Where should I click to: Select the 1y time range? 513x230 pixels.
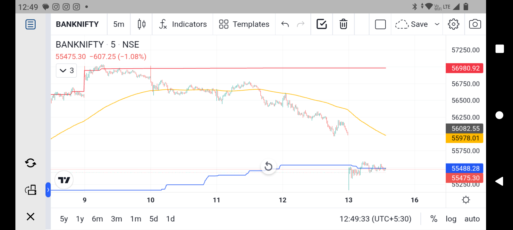tap(80, 219)
